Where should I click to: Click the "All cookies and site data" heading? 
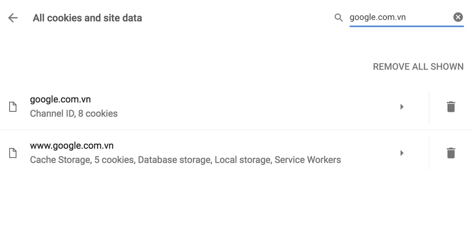(87, 18)
